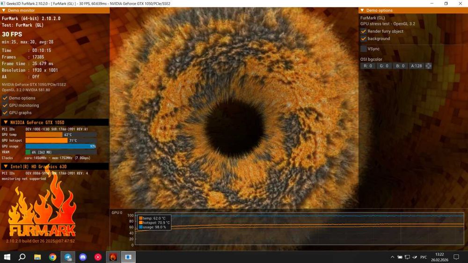
Task: Select the blue window app in the taskbar
Action: coord(128,257)
